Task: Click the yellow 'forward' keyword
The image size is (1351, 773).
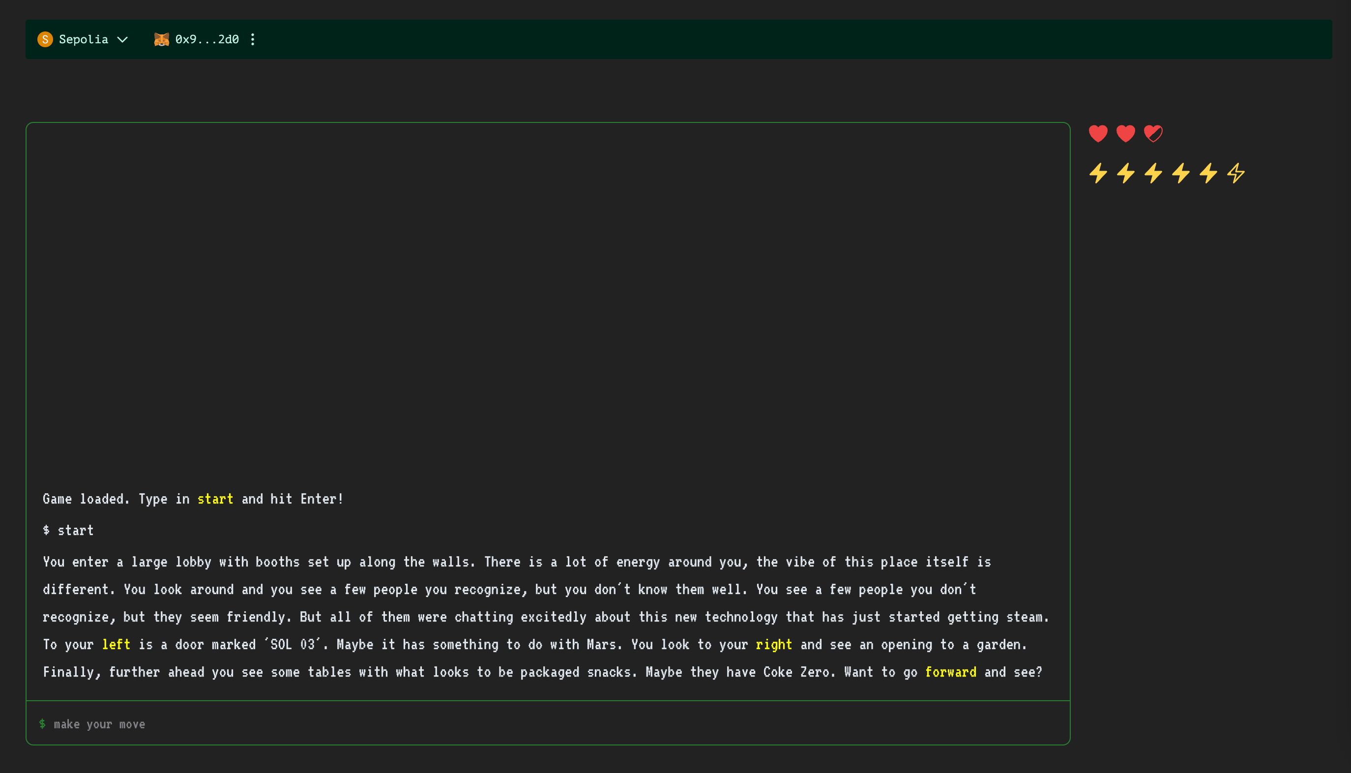Action: 950,672
